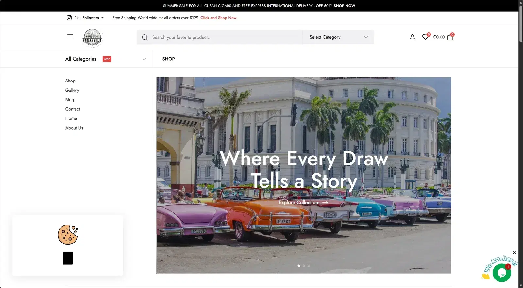Viewport: 523px width, 288px height.
Task: Open the hamburger menu icon
Action: point(70,37)
